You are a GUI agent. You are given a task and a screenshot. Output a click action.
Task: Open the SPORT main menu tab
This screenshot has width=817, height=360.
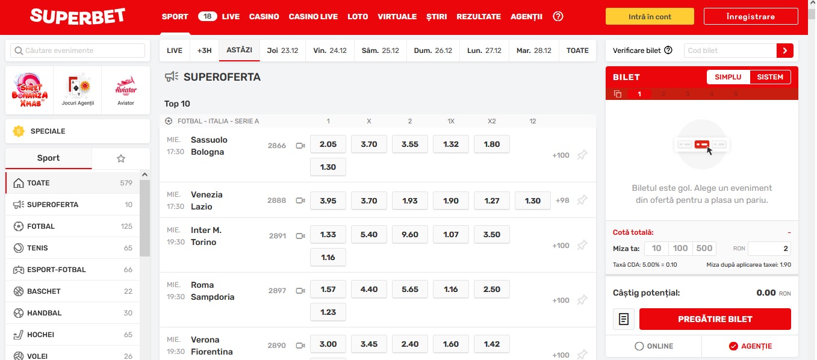175,17
